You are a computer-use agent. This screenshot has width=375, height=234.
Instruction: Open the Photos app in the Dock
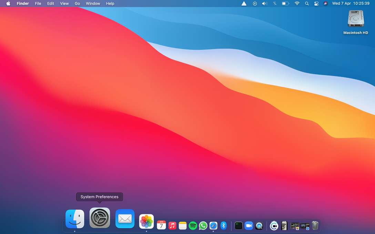point(146,221)
